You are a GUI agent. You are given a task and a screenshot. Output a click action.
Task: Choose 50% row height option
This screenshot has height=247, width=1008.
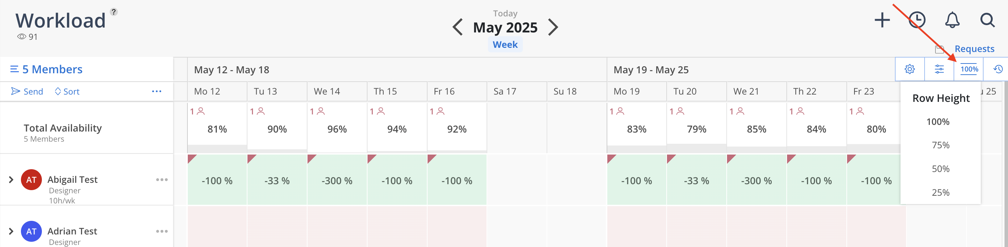coord(940,169)
